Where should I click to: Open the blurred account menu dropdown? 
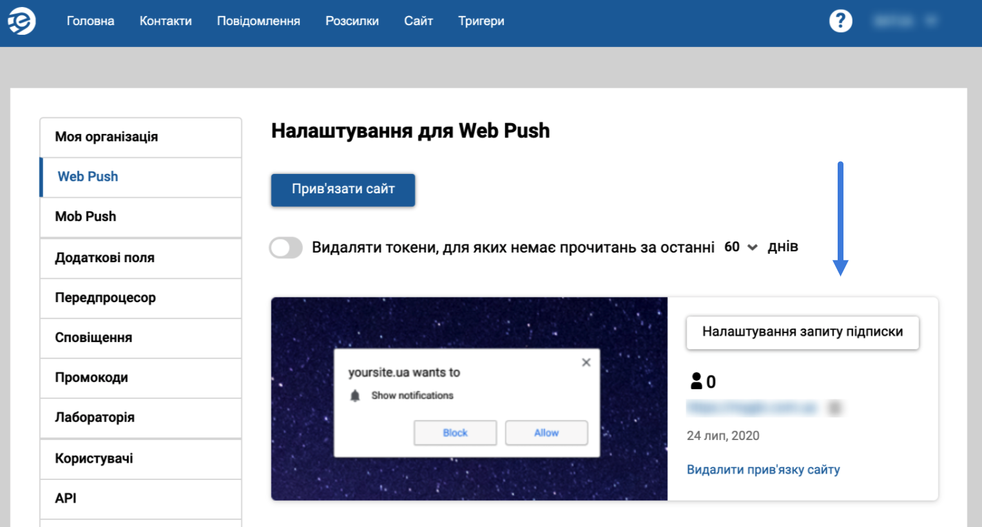(x=905, y=21)
